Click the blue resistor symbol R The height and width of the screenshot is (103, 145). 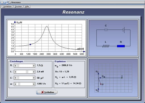point(121,46)
